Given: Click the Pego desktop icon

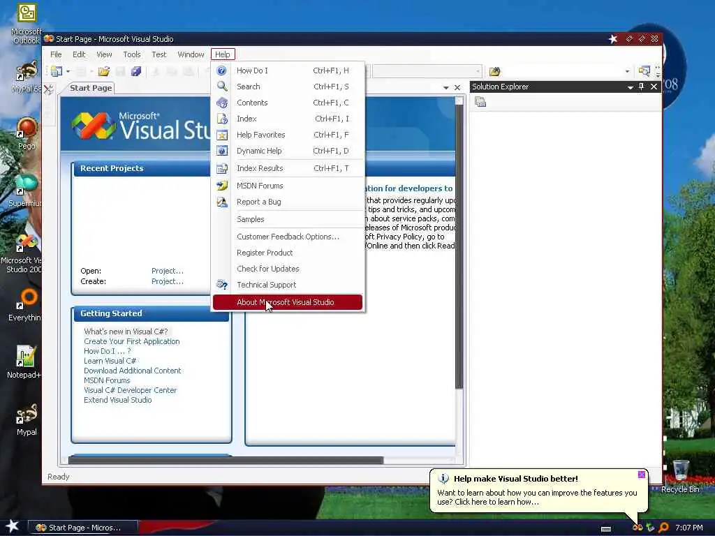Looking at the screenshot, I should [27, 133].
